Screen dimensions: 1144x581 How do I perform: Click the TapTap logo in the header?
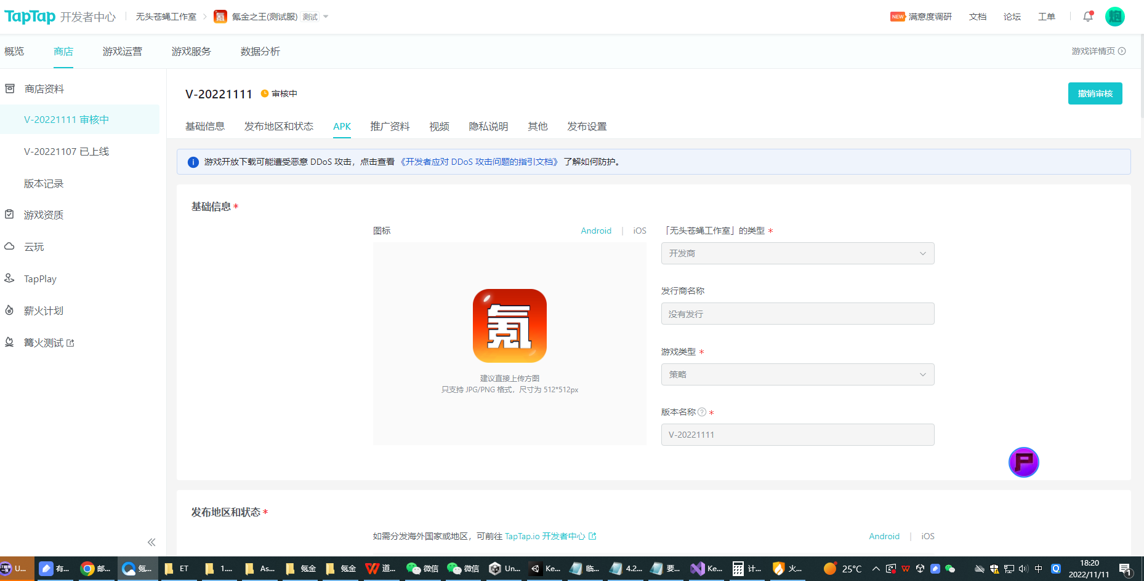point(30,17)
